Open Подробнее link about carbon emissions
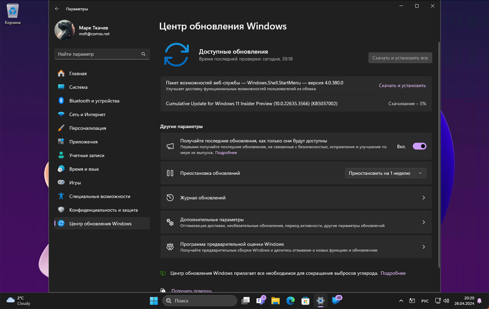Screen dimensions: 489x309 [x=393, y=273]
